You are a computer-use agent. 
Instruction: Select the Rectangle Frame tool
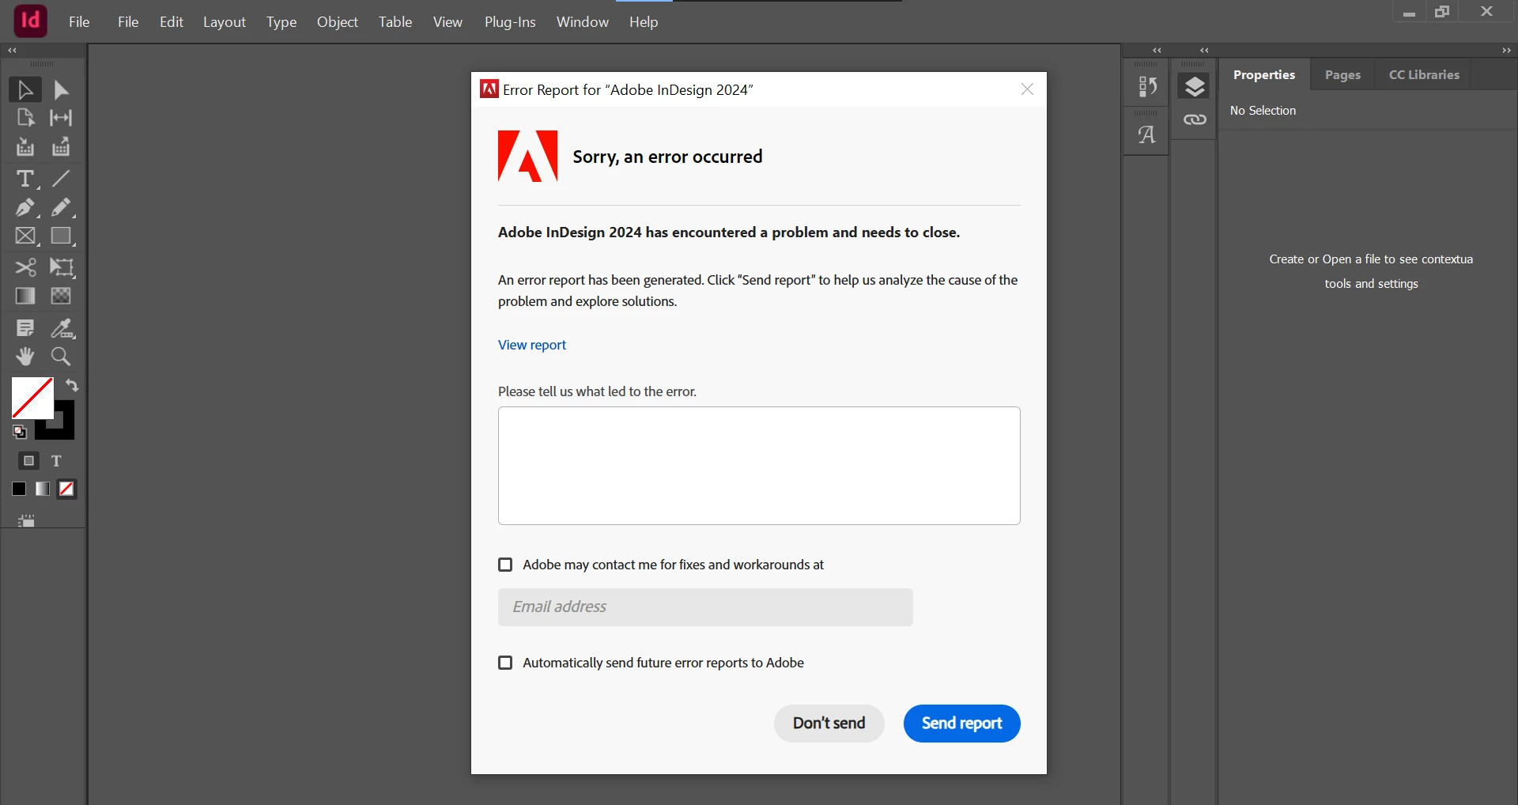pos(25,236)
